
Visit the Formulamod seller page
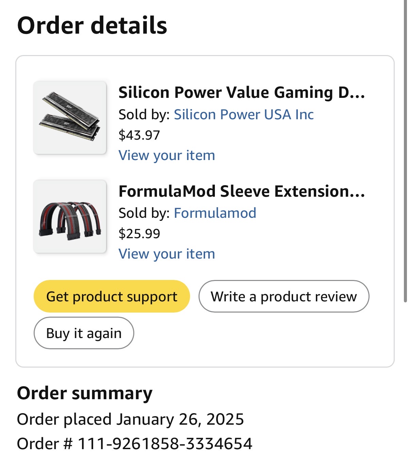215,213
